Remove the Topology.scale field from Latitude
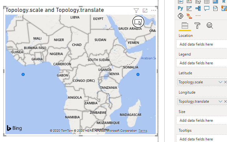Viewport: 227px width, 142px height. click(225, 82)
